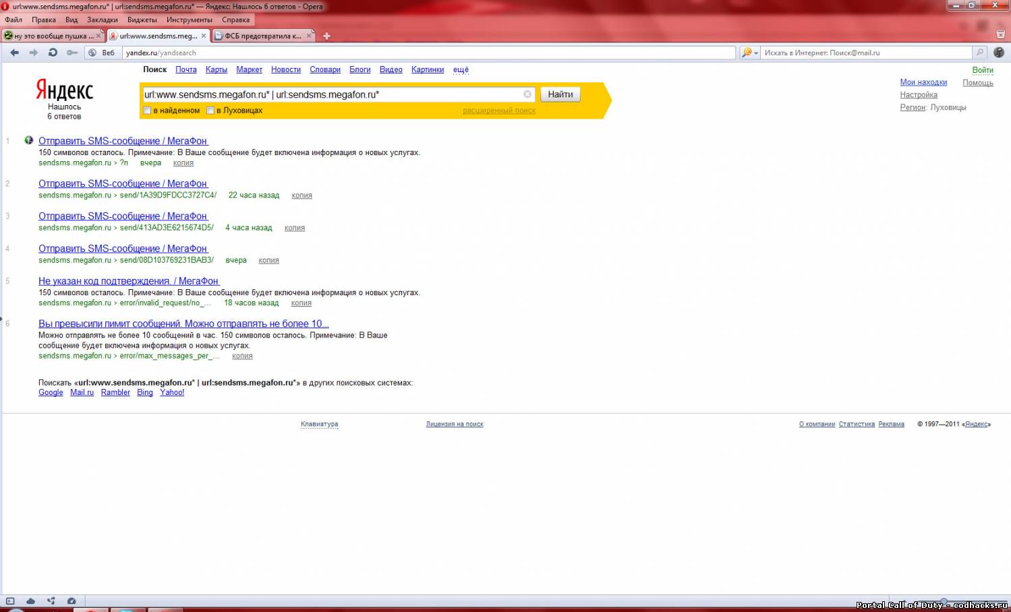Tick the 'в найденном' checkbox
Image resolution: width=1011 pixels, height=612 pixels.
(147, 111)
